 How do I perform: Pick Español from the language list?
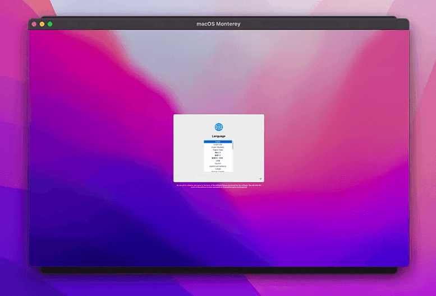pos(218,163)
